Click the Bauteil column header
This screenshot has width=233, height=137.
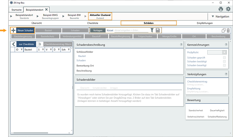[x=30, y=50]
